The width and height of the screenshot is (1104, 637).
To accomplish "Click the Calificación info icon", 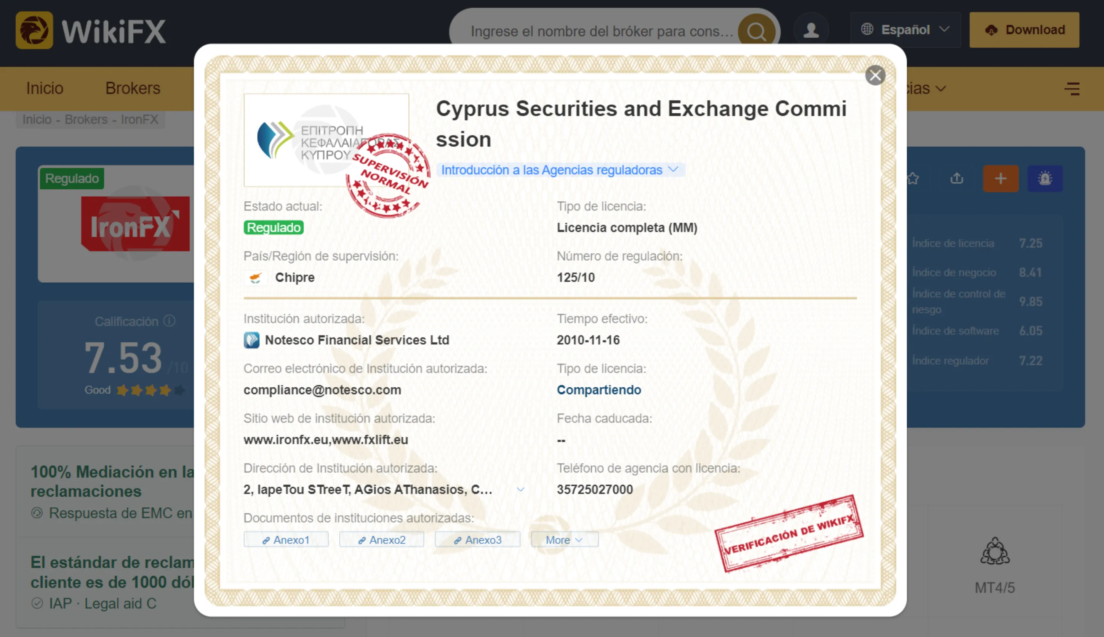I will coord(170,321).
